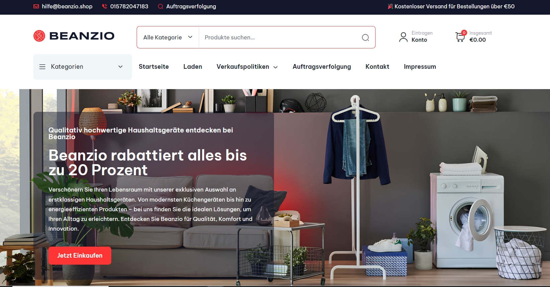Click hilfe@beanzio.shop email link
The width and height of the screenshot is (550, 287).
click(x=67, y=6)
